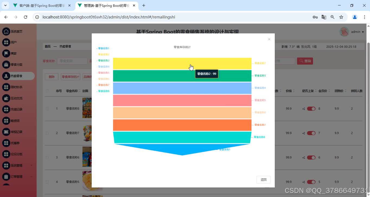Toggle 零食名称1 legend entry in chart
The image size is (370, 197).
coord(103,48)
